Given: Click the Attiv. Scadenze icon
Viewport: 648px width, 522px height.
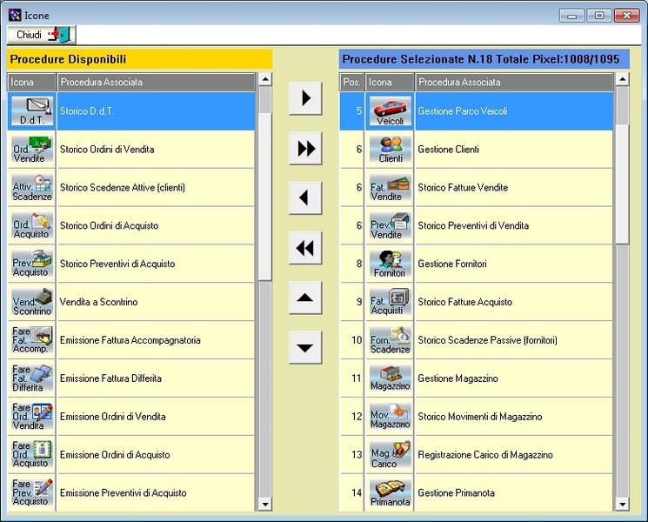Looking at the screenshot, I should 32,188.
